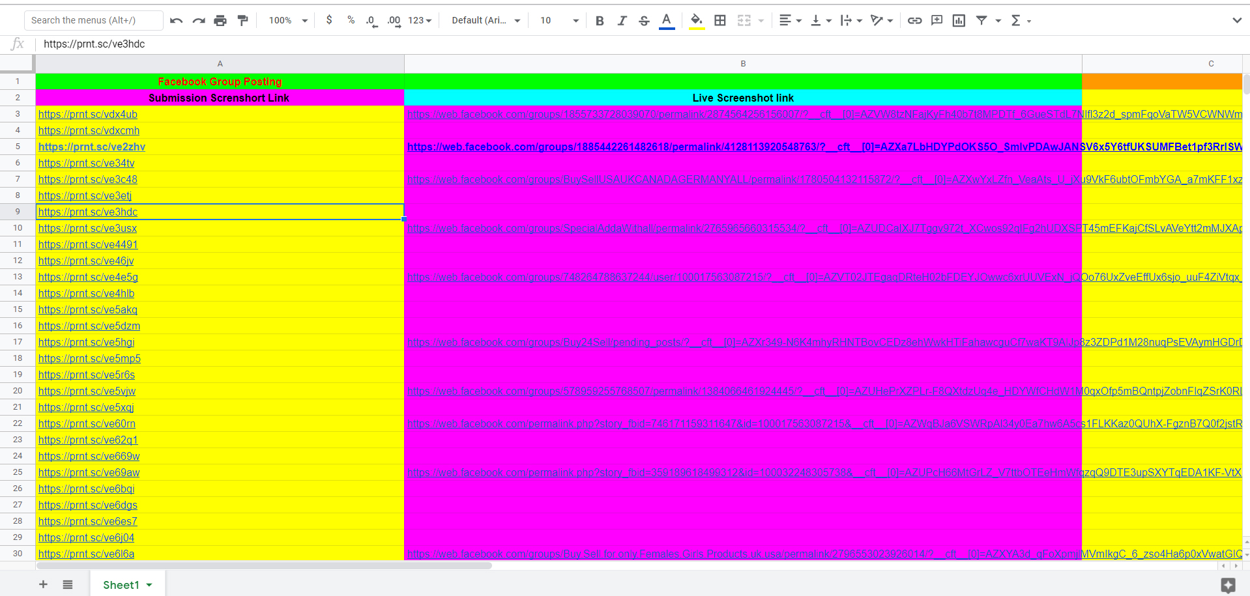Click the Fill color bucket icon
The image size is (1250, 596).
[696, 21]
